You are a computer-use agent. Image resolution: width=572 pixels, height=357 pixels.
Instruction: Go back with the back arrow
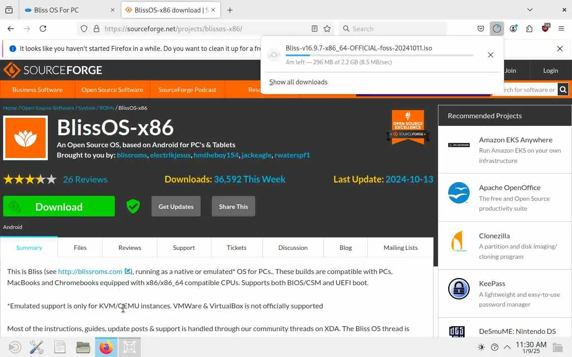11,29
